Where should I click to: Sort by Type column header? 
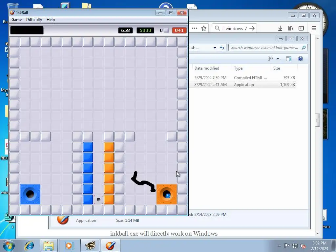(238, 68)
